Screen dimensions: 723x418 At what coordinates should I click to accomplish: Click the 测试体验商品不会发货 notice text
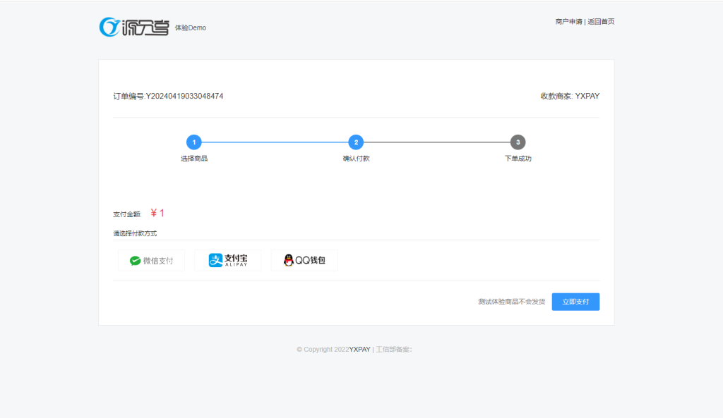click(511, 302)
